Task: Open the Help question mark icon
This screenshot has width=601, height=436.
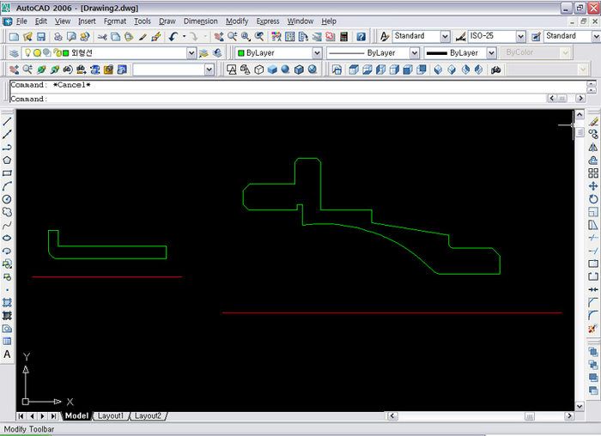Action: 361,37
